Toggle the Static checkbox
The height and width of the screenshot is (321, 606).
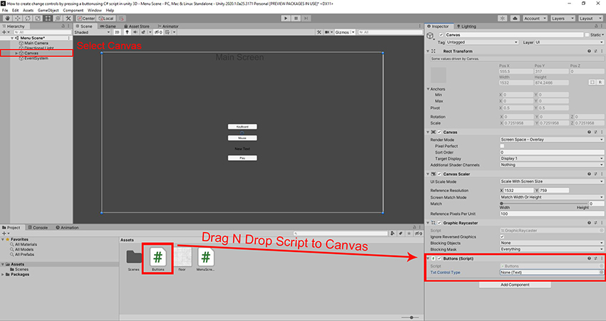tap(587, 35)
